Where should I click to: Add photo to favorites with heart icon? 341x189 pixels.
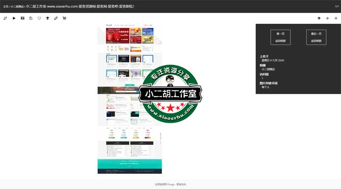(39, 18)
